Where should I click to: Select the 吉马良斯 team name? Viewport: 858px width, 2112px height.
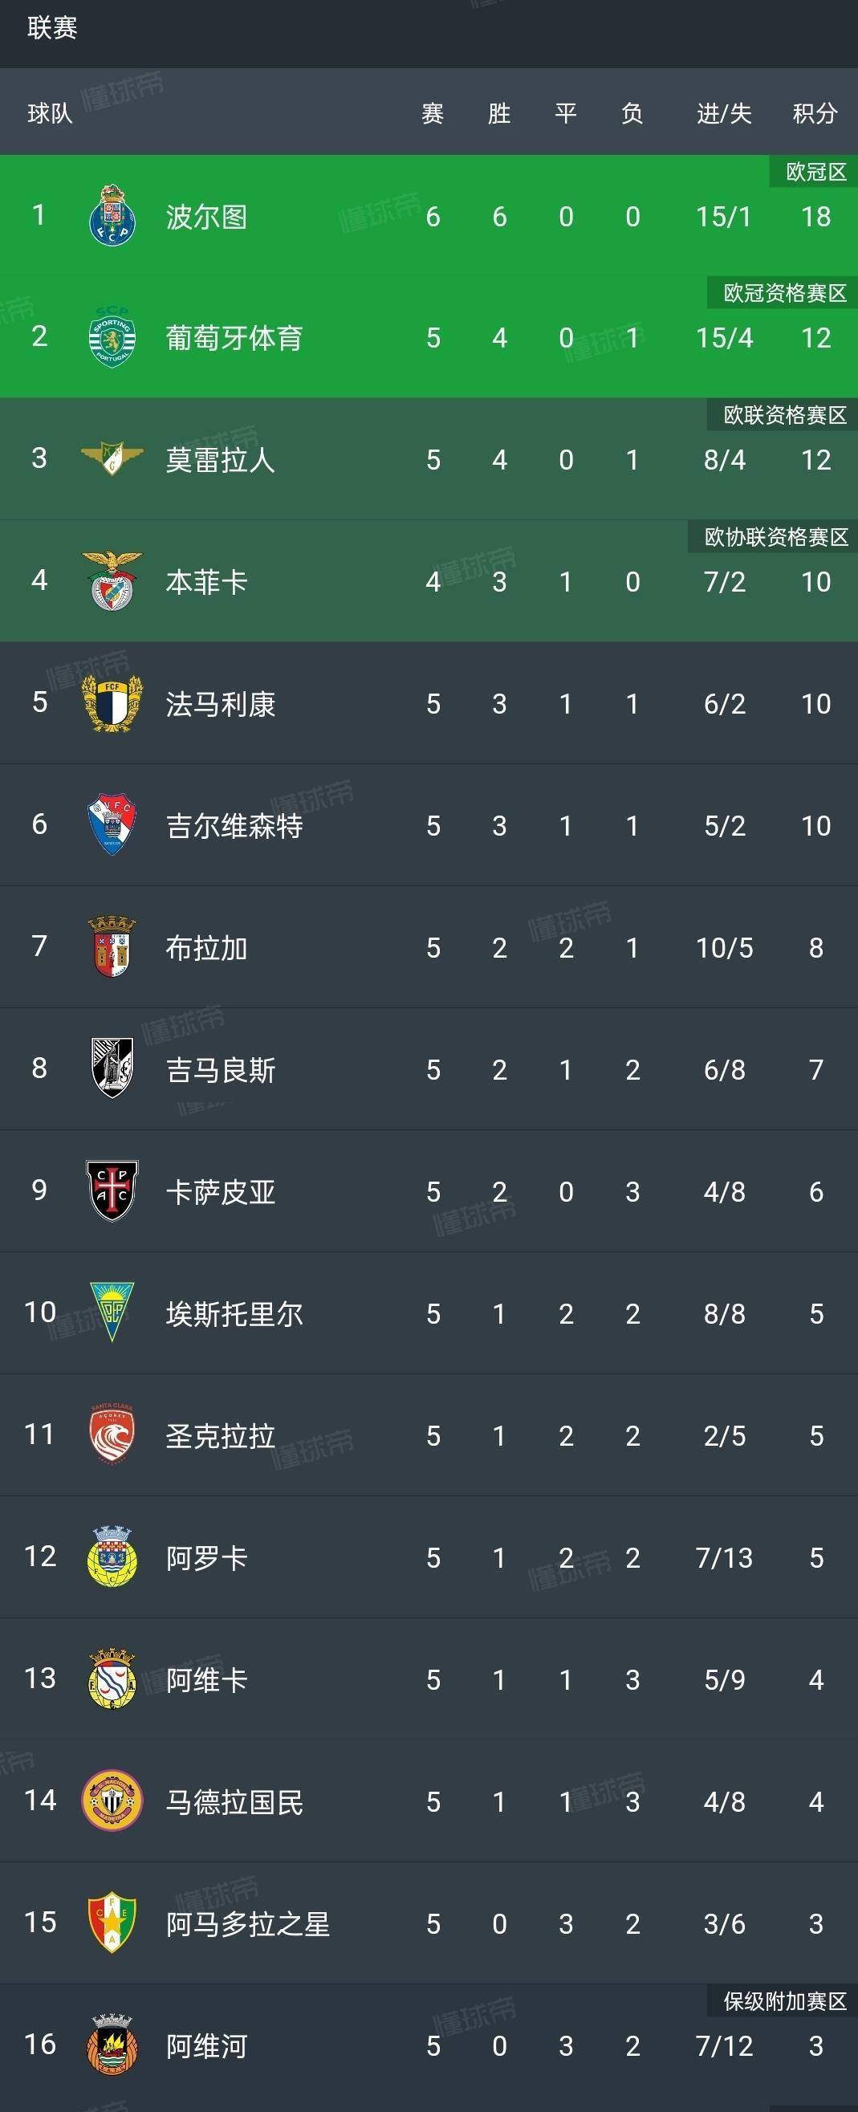220,1070
